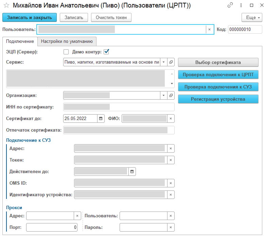Expand the Организация dropdown list

tap(163, 95)
